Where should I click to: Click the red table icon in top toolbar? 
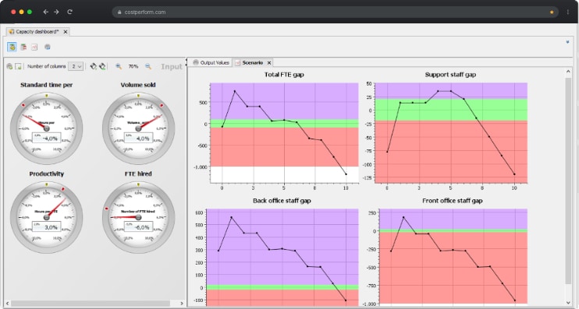tap(23, 47)
